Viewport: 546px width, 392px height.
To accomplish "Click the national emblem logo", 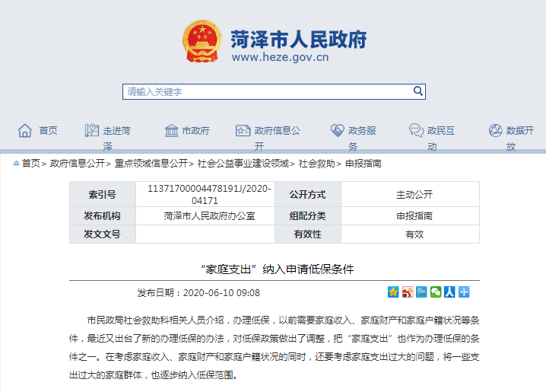I will [202, 42].
